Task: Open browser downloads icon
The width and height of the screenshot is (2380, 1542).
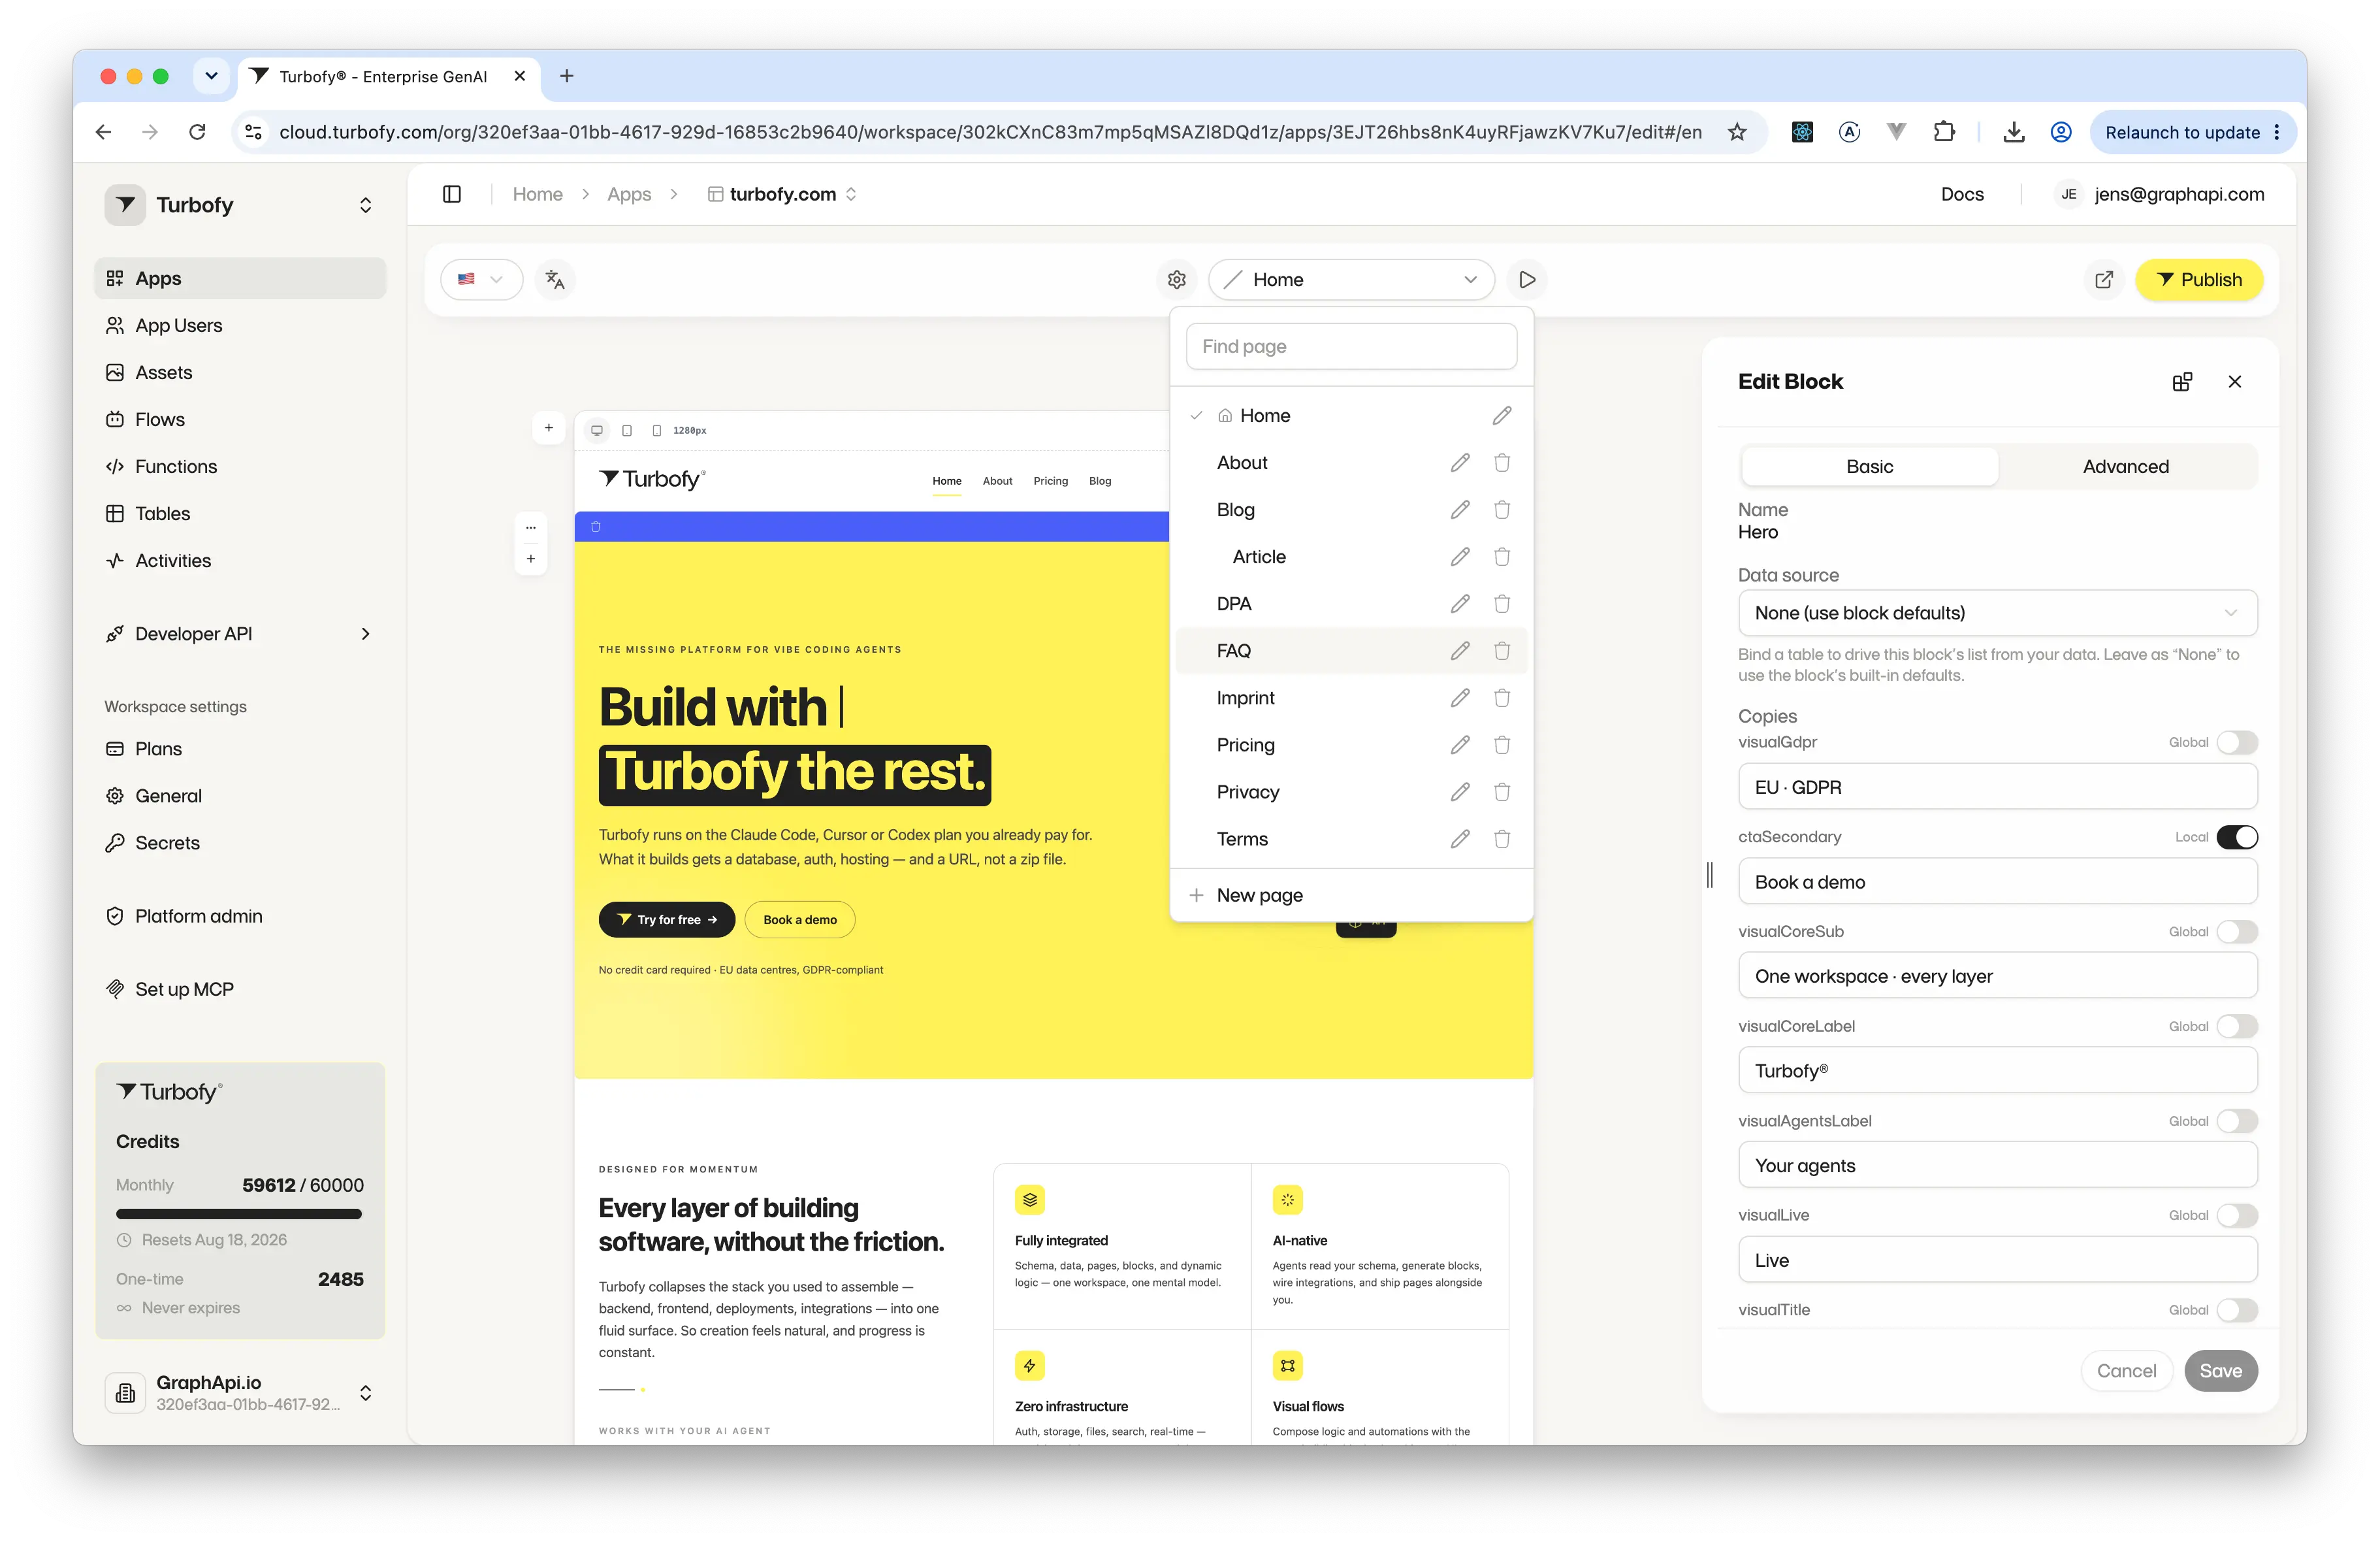Action: click(2014, 132)
